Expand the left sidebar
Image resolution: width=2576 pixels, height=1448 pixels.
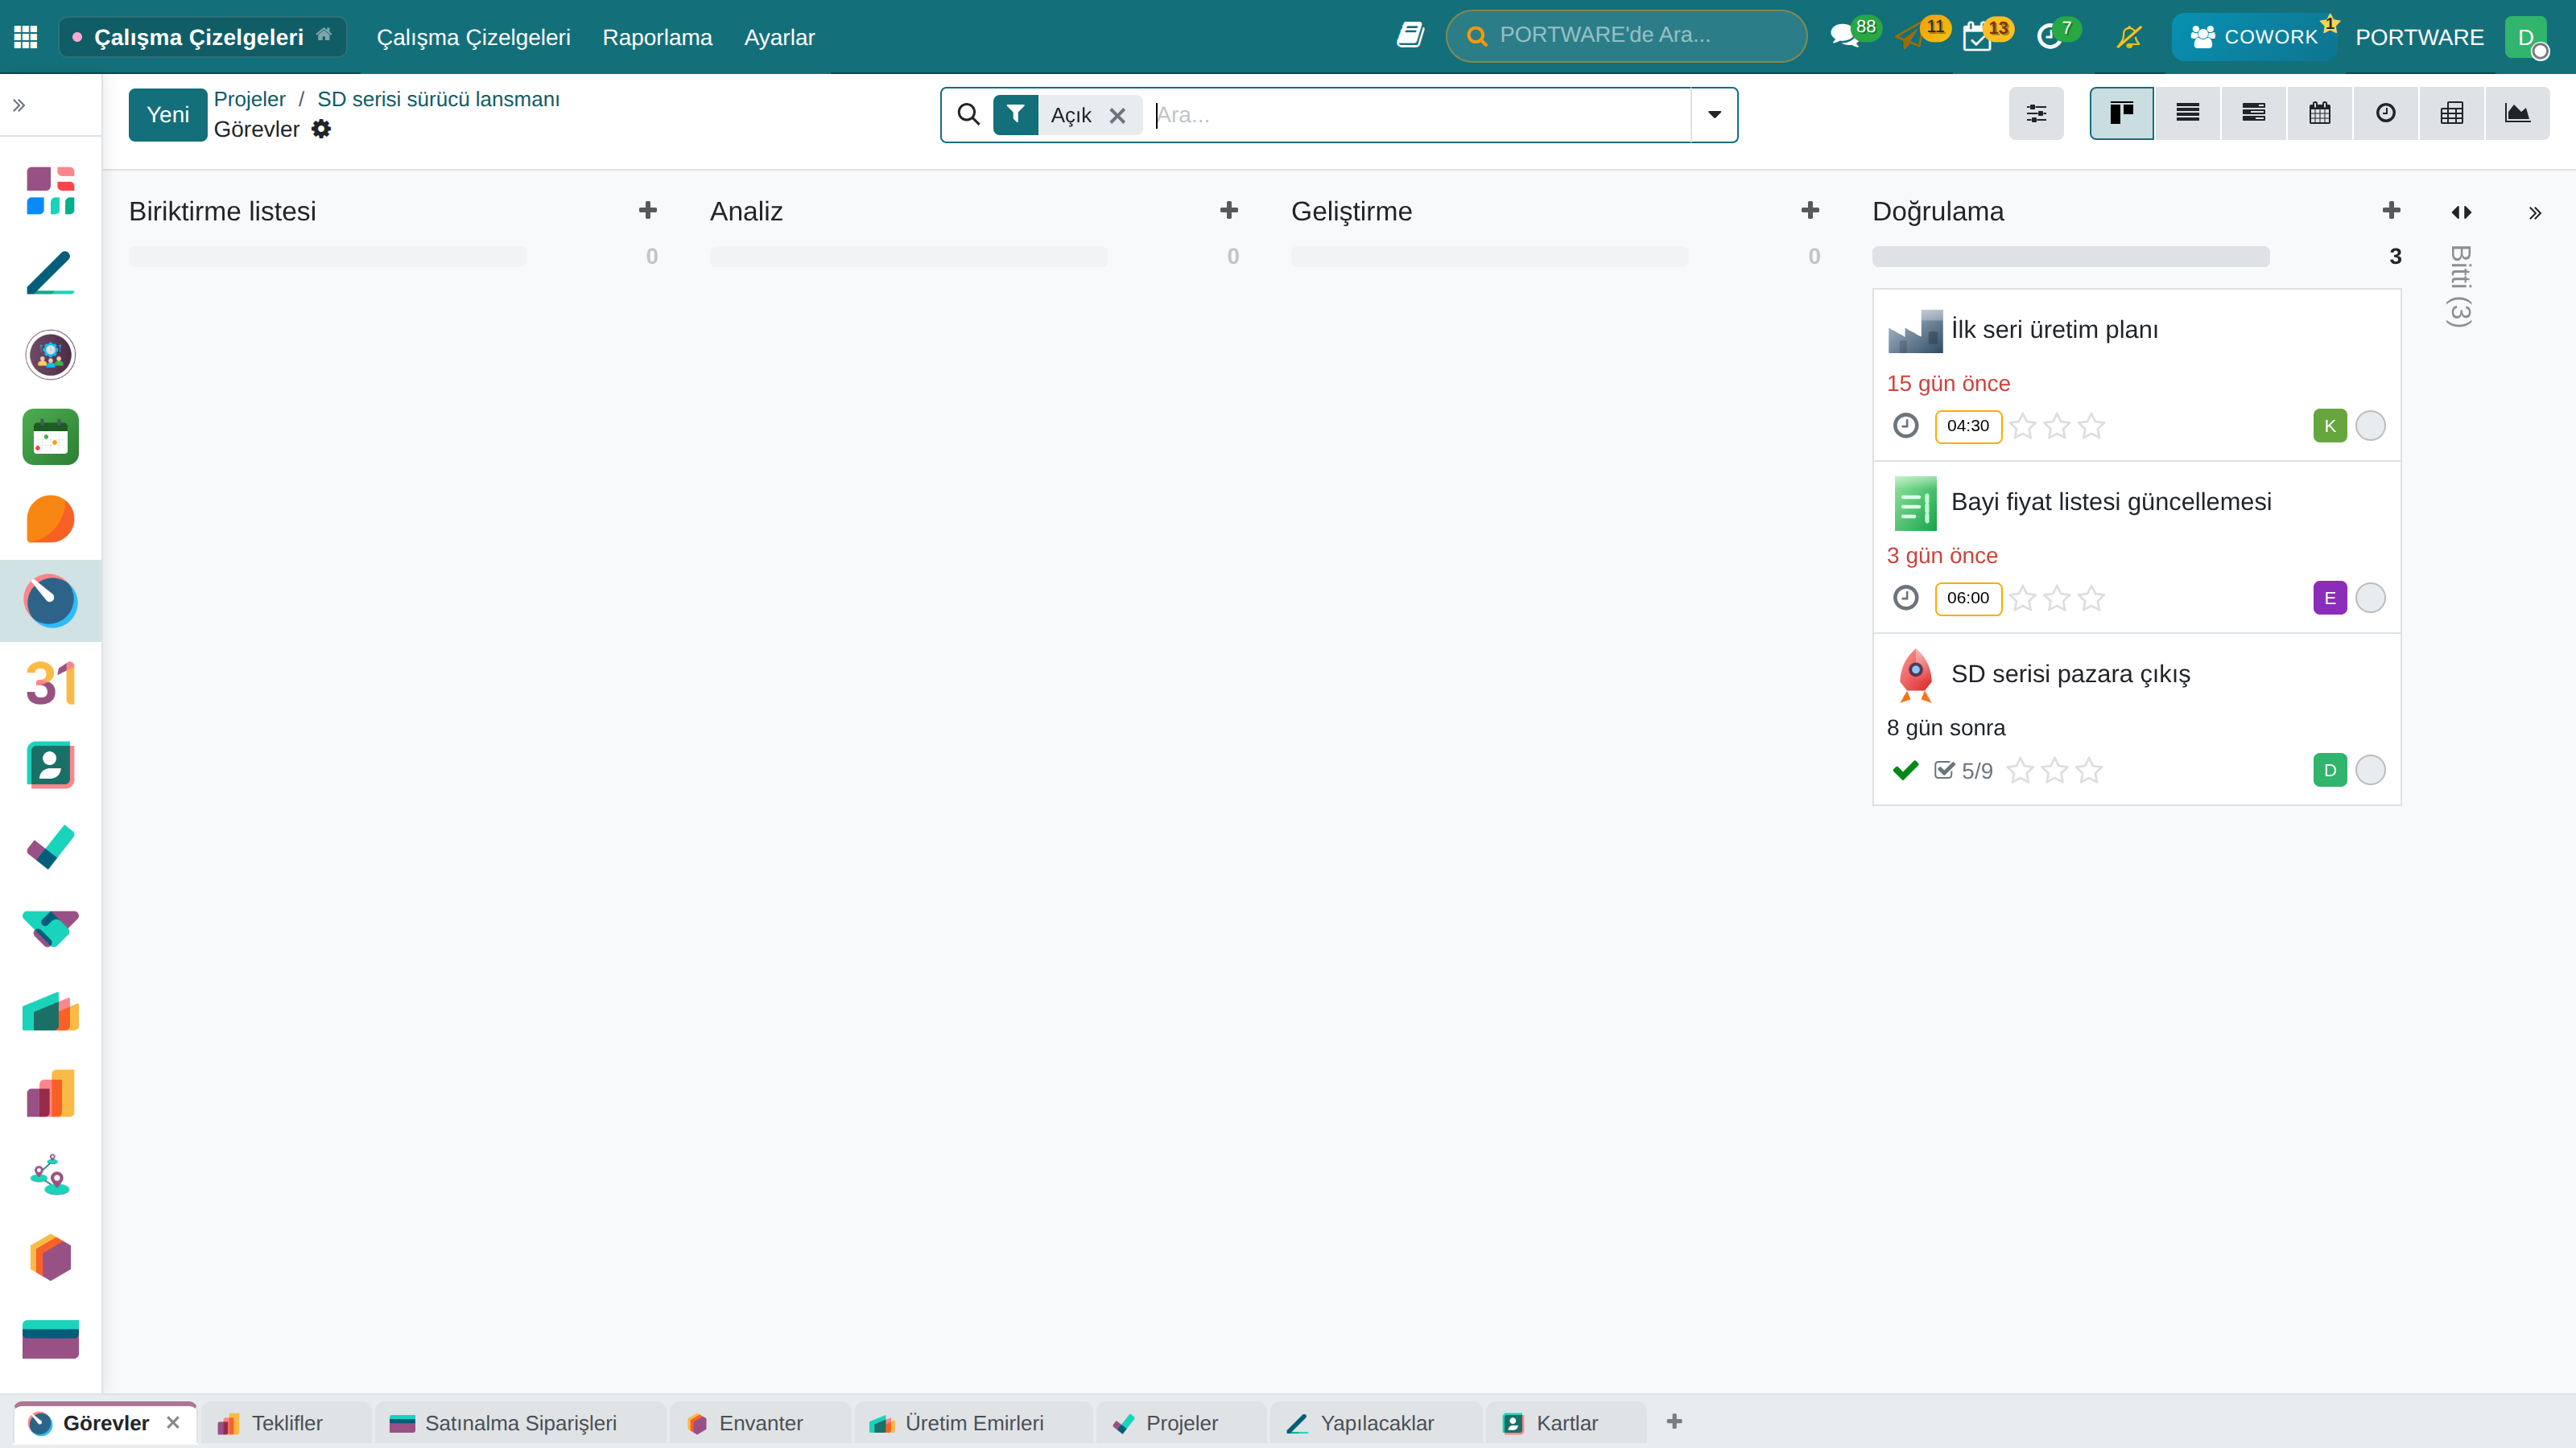point(19,105)
